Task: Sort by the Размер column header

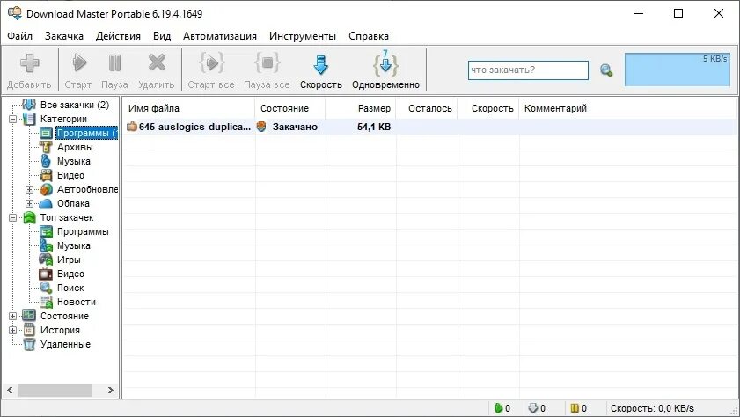Action: coord(361,108)
